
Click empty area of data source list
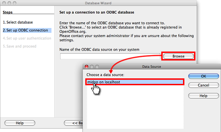tap(135, 107)
